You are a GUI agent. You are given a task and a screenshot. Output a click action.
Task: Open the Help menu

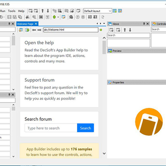[x=21, y=11]
